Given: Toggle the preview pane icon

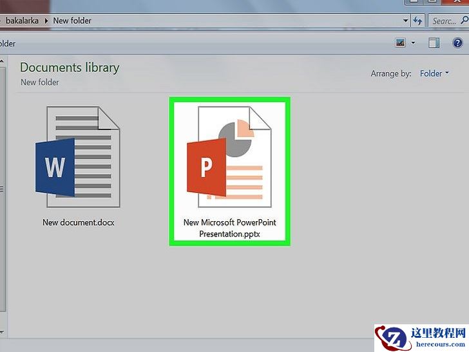Looking at the screenshot, I should 434,43.
